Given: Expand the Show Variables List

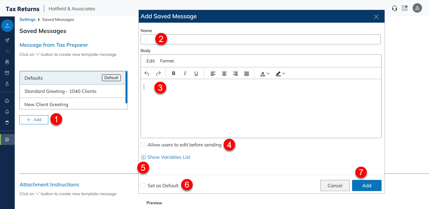Looking at the screenshot, I should point(166,157).
